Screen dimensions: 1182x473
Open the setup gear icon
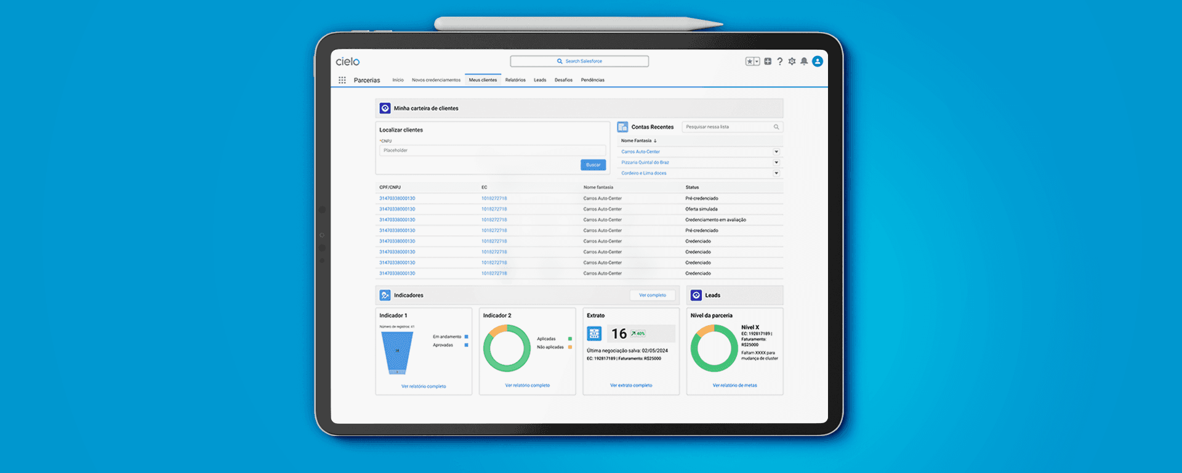click(x=792, y=62)
